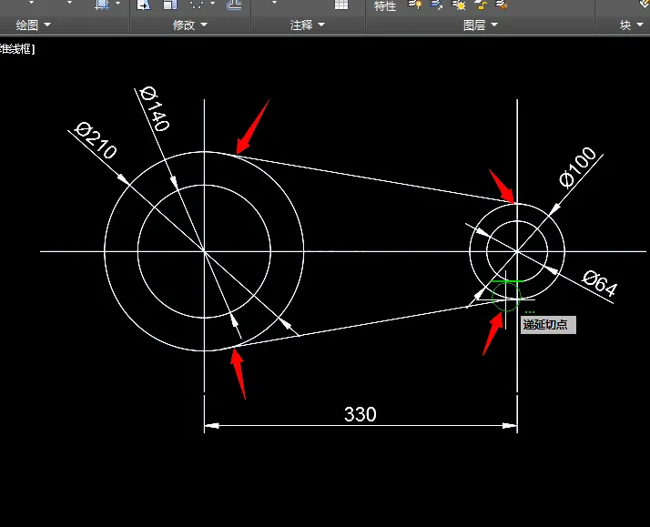Open the 特性 layer properties button

pos(385,5)
